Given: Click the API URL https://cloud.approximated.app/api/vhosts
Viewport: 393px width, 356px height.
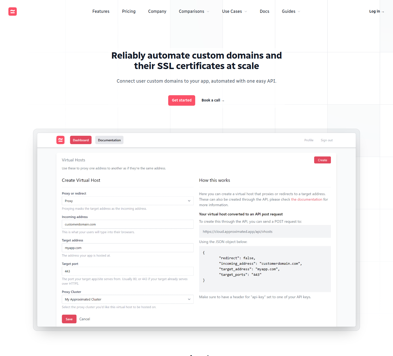Looking at the screenshot, I should (238, 231).
